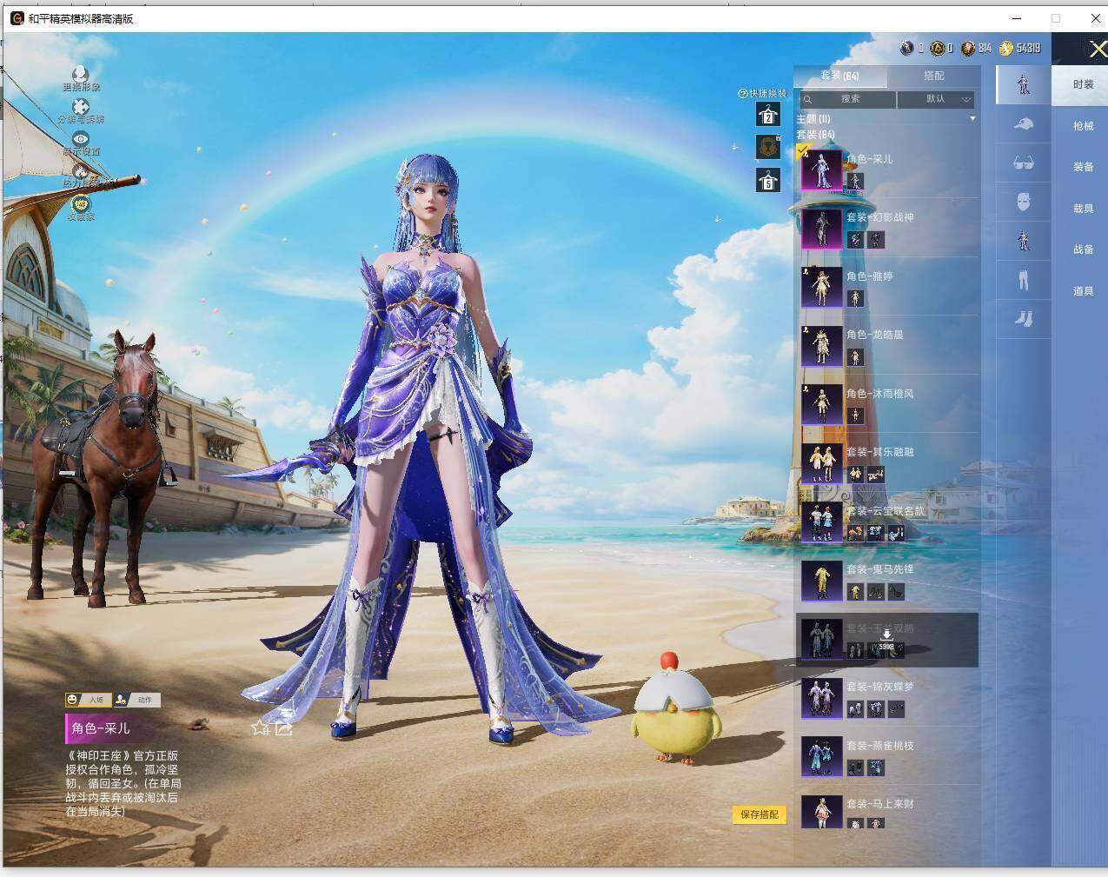Select the pants category icon

[1024, 280]
